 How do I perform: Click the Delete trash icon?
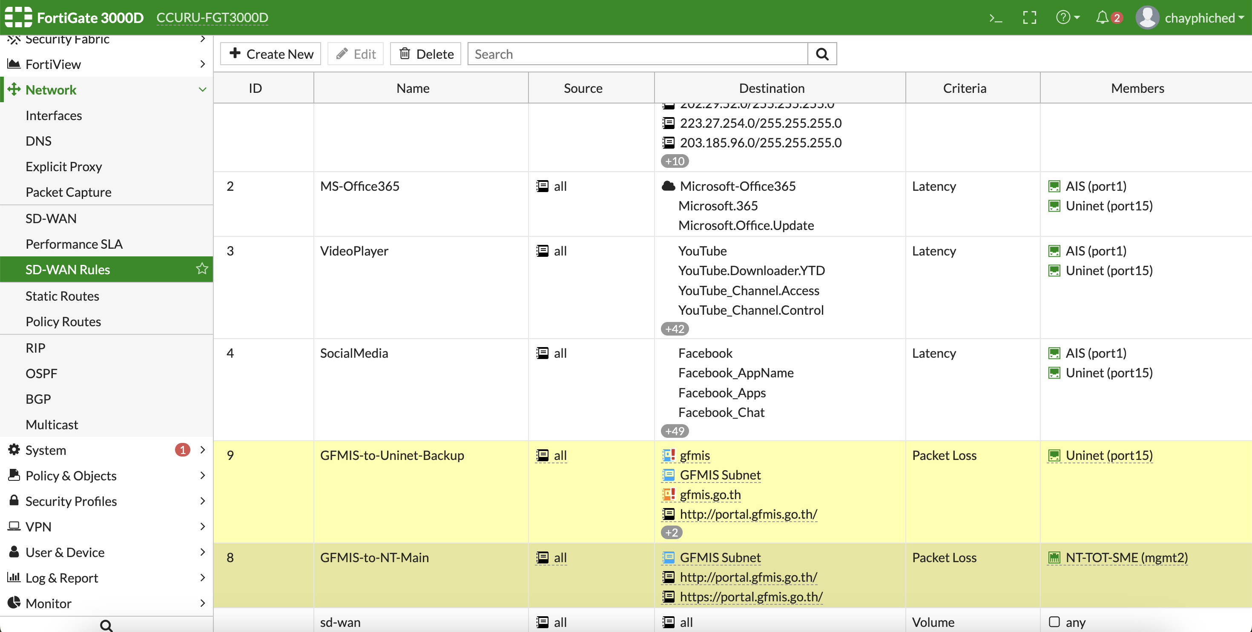pyautogui.click(x=405, y=54)
